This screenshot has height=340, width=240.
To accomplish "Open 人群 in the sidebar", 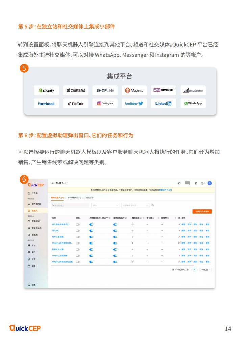I will [x=32, y=245].
